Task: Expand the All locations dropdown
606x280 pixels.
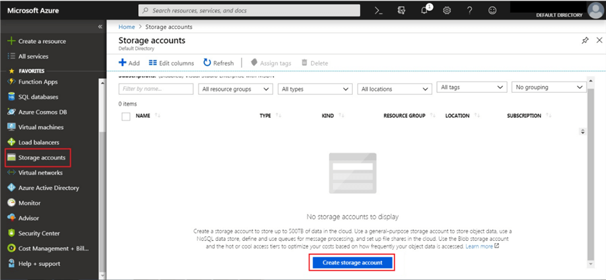Action: pyautogui.click(x=395, y=89)
